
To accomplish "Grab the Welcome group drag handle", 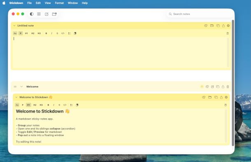I will coord(15,87).
